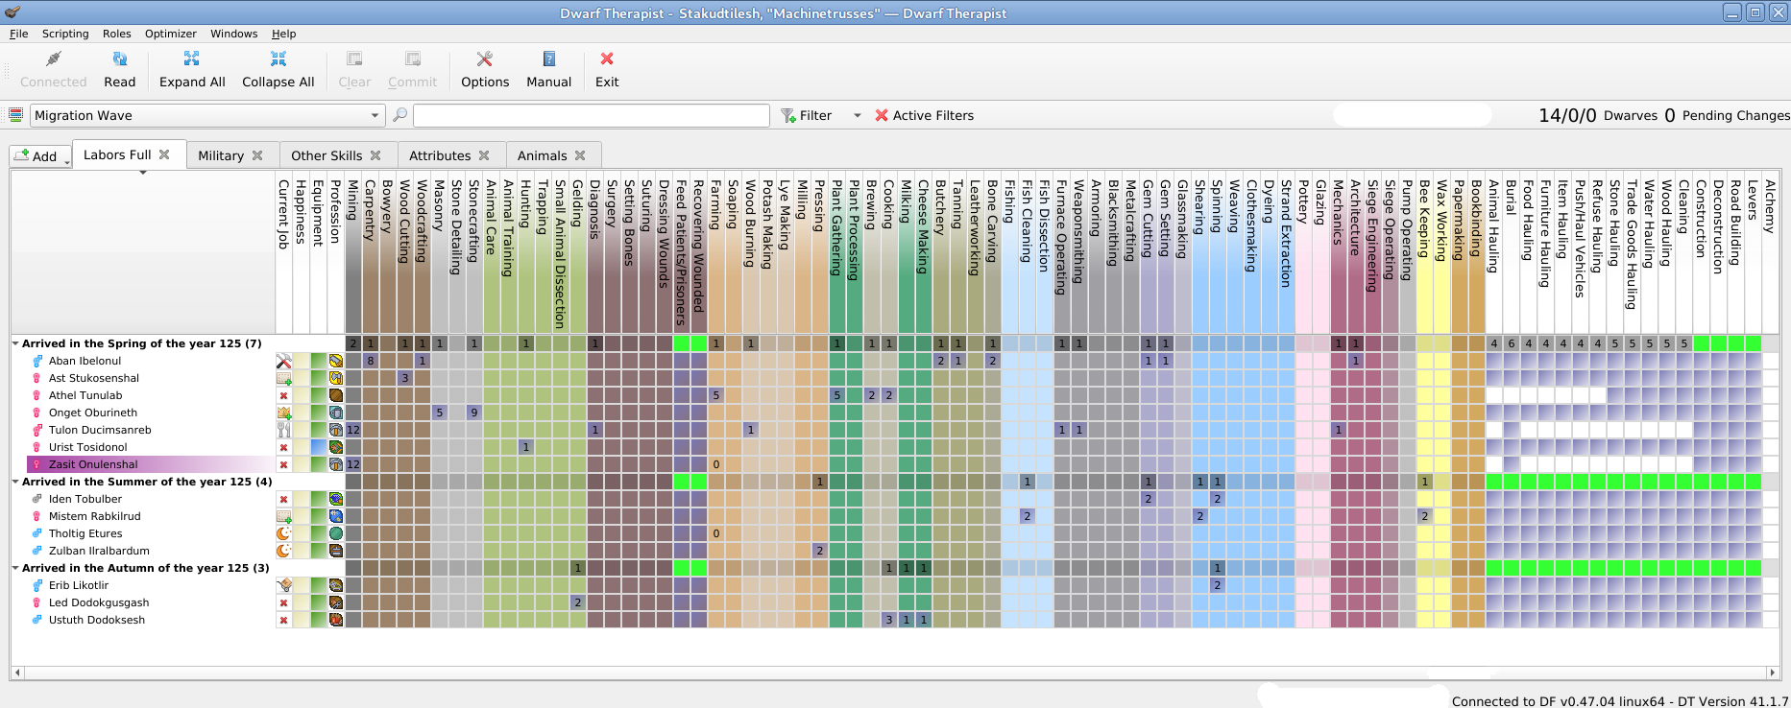Select dwarf Zasit Onulenshal in the list

pos(93,464)
